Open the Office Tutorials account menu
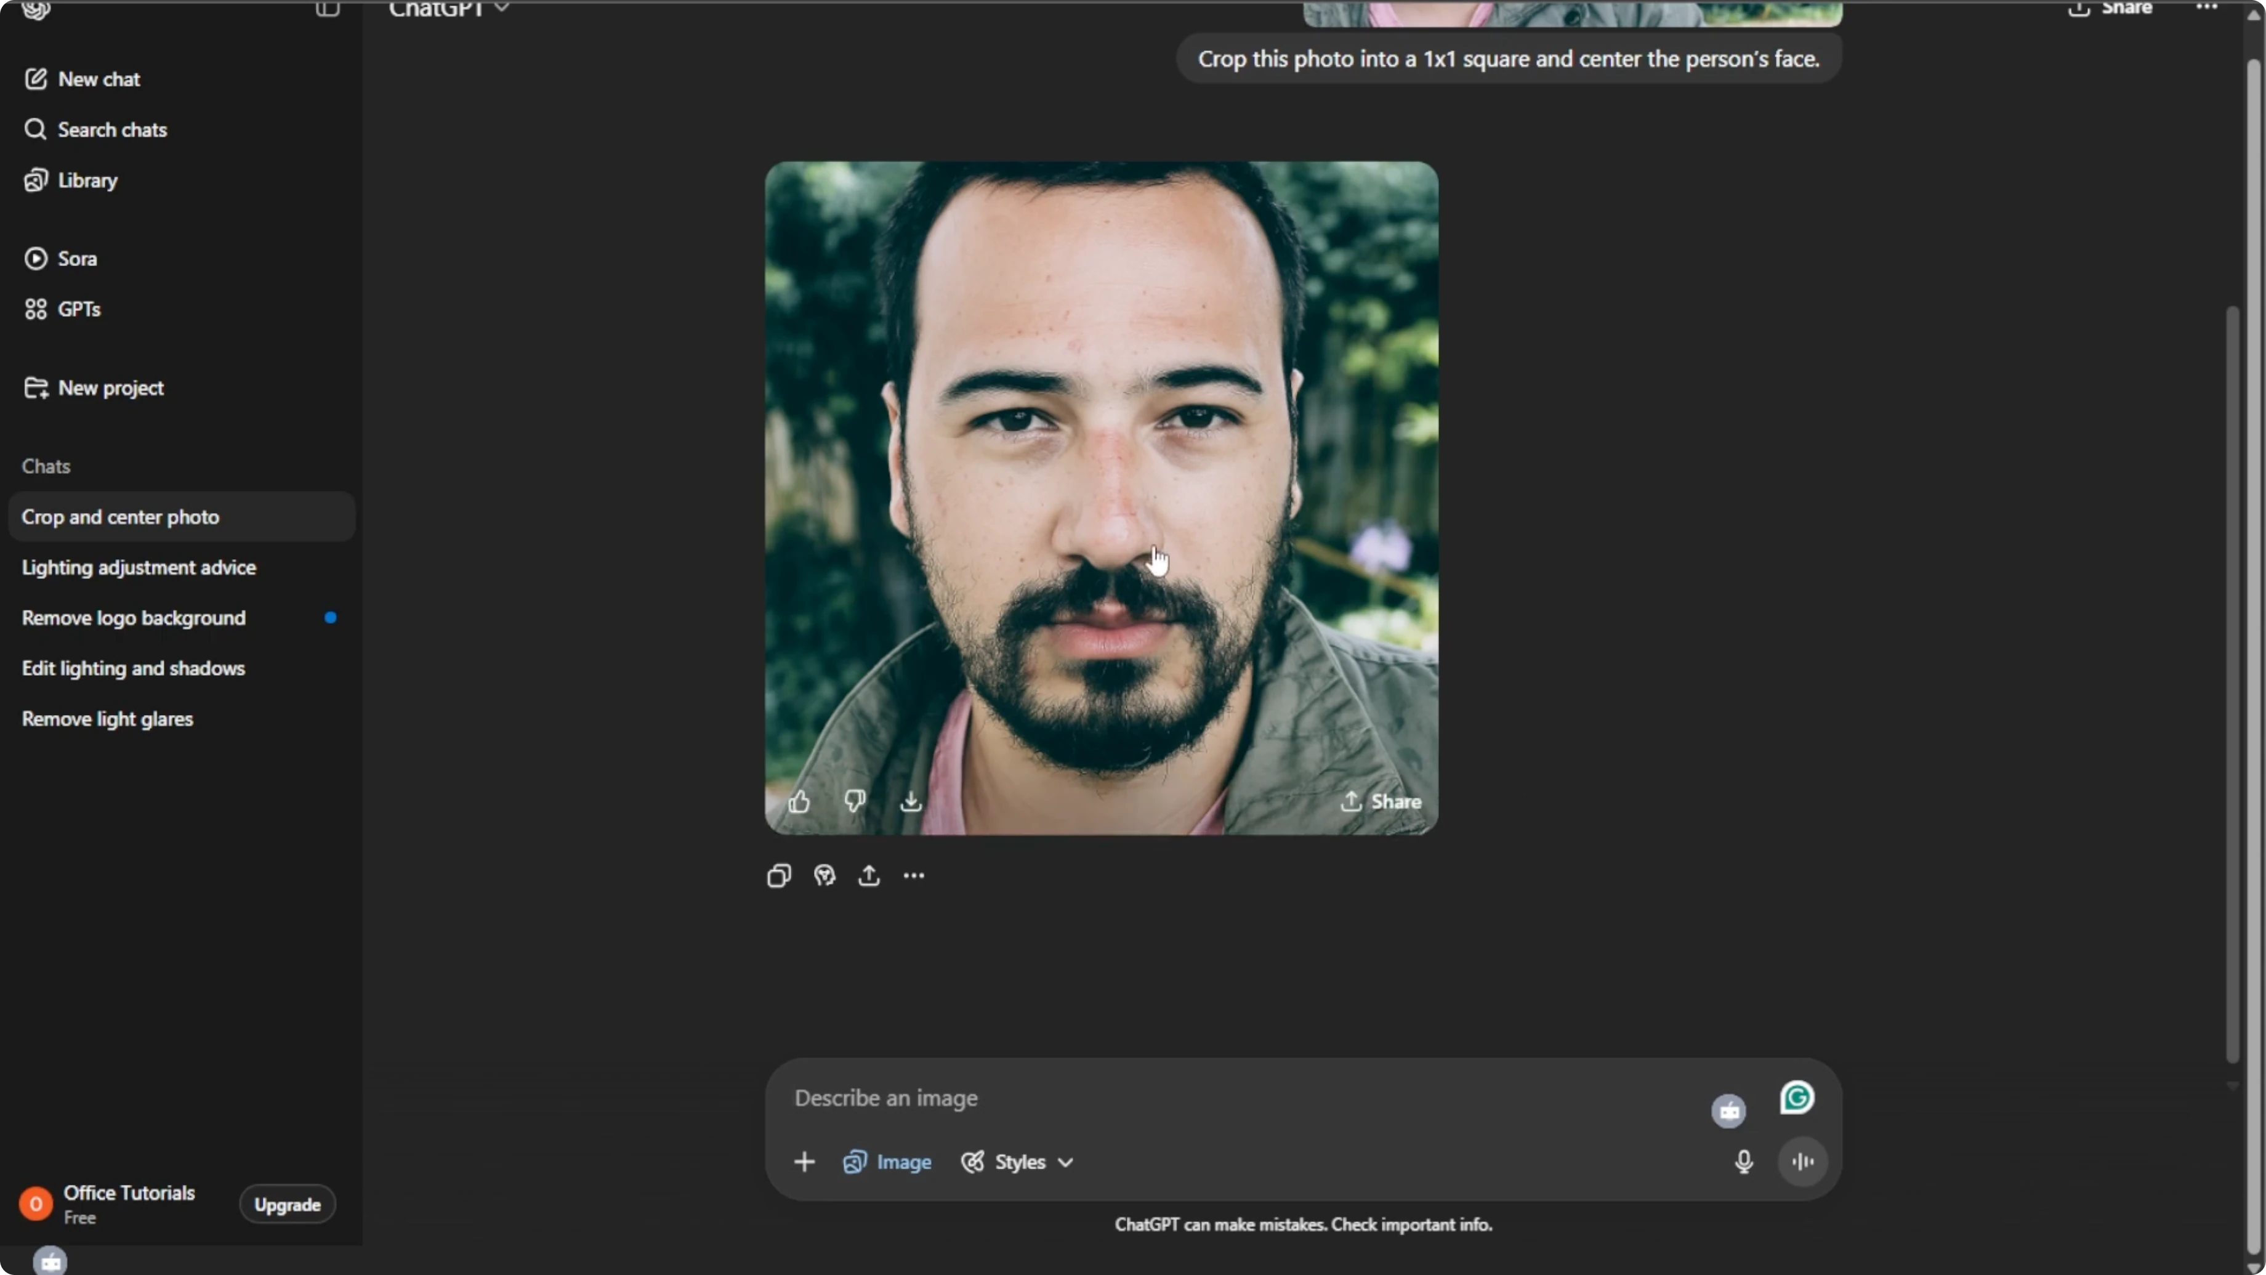 click(127, 1205)
